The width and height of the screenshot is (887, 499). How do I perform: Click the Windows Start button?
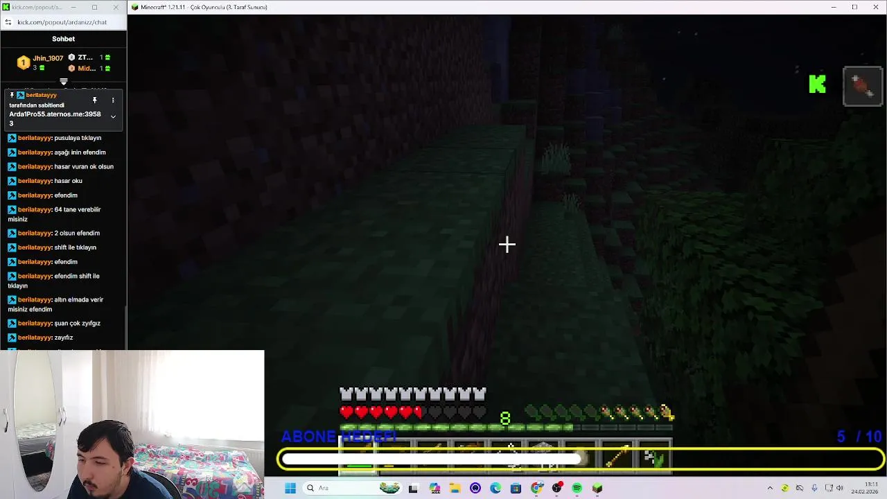[x=290, y=488]
